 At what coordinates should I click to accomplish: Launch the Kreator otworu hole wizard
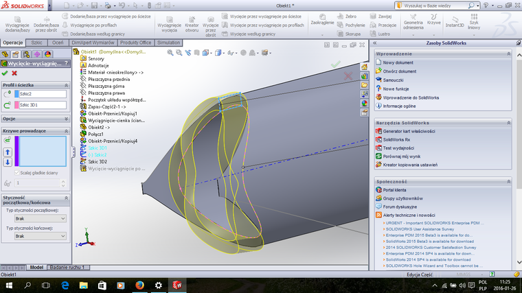point(192,24)
